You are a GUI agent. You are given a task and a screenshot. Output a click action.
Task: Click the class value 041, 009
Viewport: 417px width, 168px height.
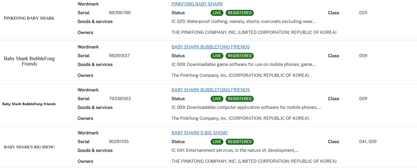click(x=368, y=142)
